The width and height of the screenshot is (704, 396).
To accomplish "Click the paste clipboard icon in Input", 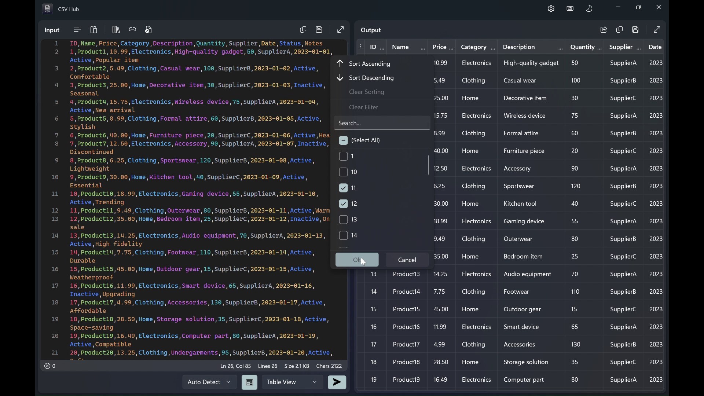I will pos(94,30).
